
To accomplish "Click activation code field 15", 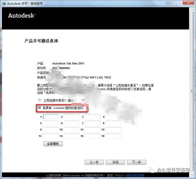I will tap(93, 136).
